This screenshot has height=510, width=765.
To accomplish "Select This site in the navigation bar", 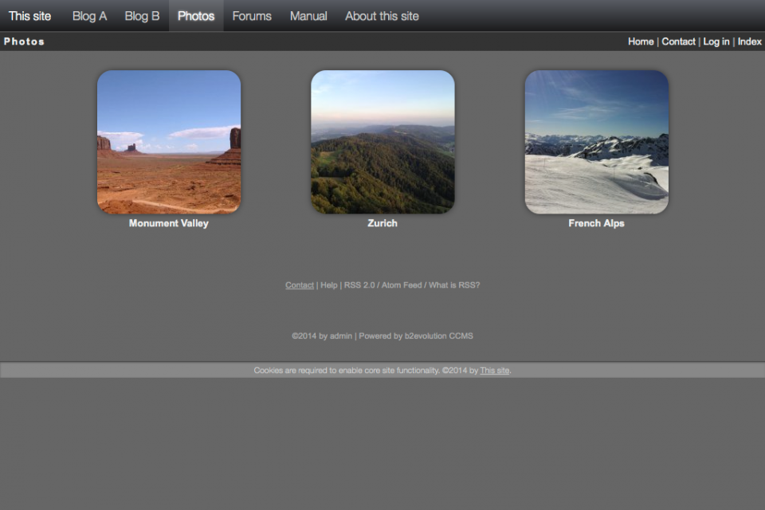I will (29, 15).
